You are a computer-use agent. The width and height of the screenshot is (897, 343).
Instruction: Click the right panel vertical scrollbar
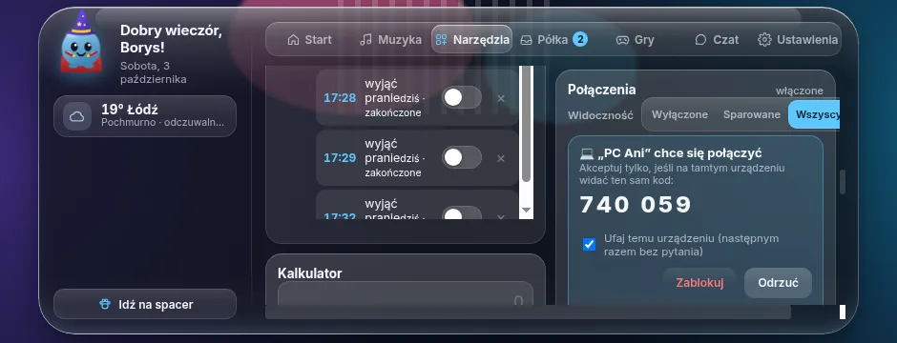pos(842,183)
